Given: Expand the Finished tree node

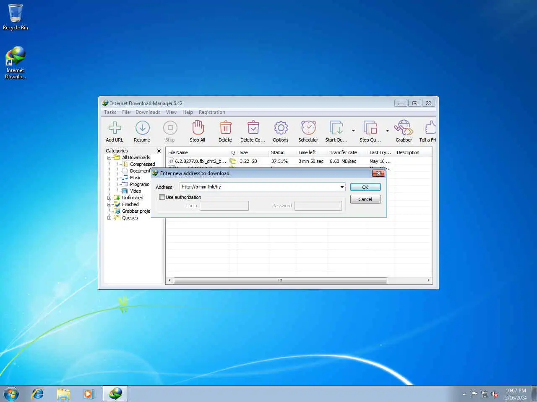Looking at the screenshot, I should point(109,204).
